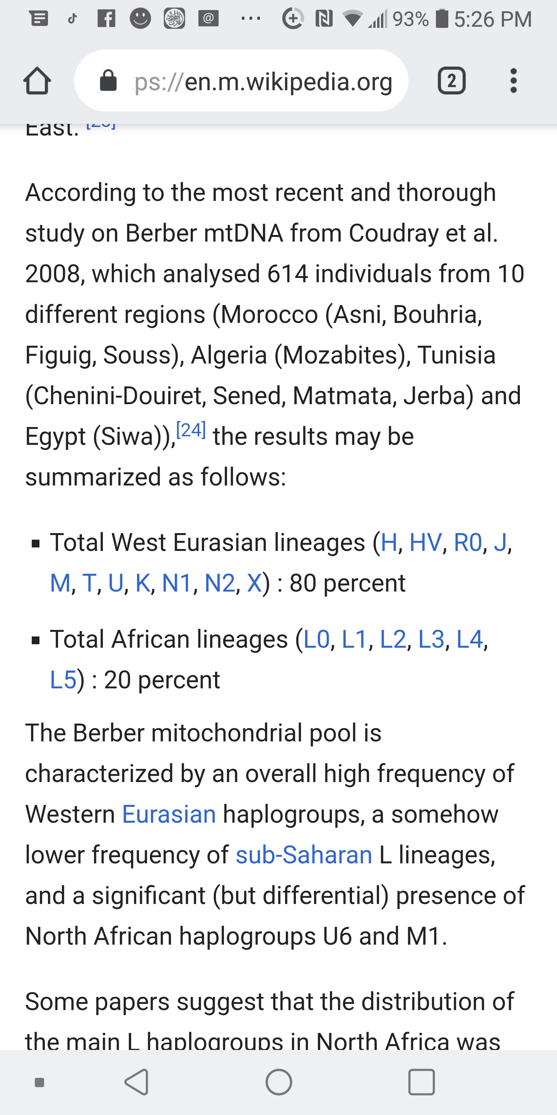Screen dimensions: 557x1115
Task: Tap the secure lock icon in address bar
Action: coord(108,81)
